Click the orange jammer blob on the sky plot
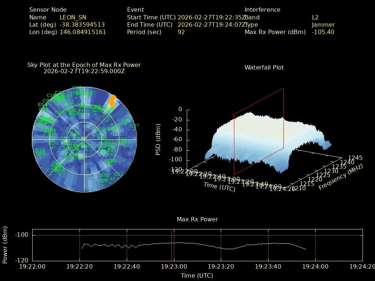The image size is (375, 281). pyautogui.click(x=113, y=101)
